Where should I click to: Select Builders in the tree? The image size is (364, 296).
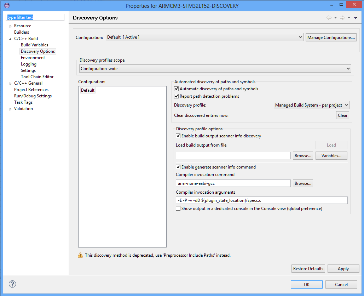click(x=22, y=32)
